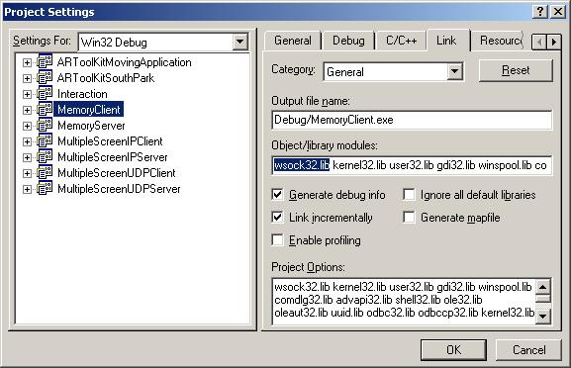
Task: Expand the ARToolKitSouthPark tree node
Action: pos(27,78)
